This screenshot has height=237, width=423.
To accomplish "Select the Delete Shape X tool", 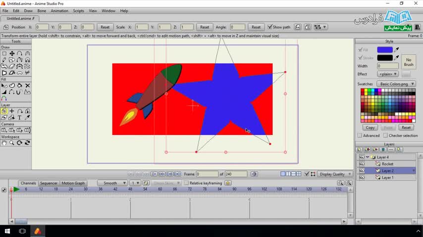I will click(28, 85).
